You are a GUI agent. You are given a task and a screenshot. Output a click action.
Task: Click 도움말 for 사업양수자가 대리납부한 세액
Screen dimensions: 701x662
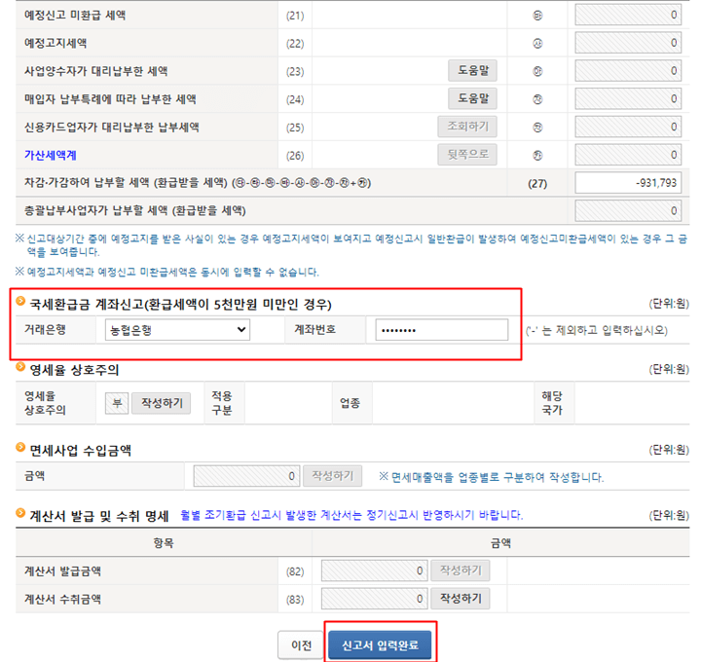(472, 71)
